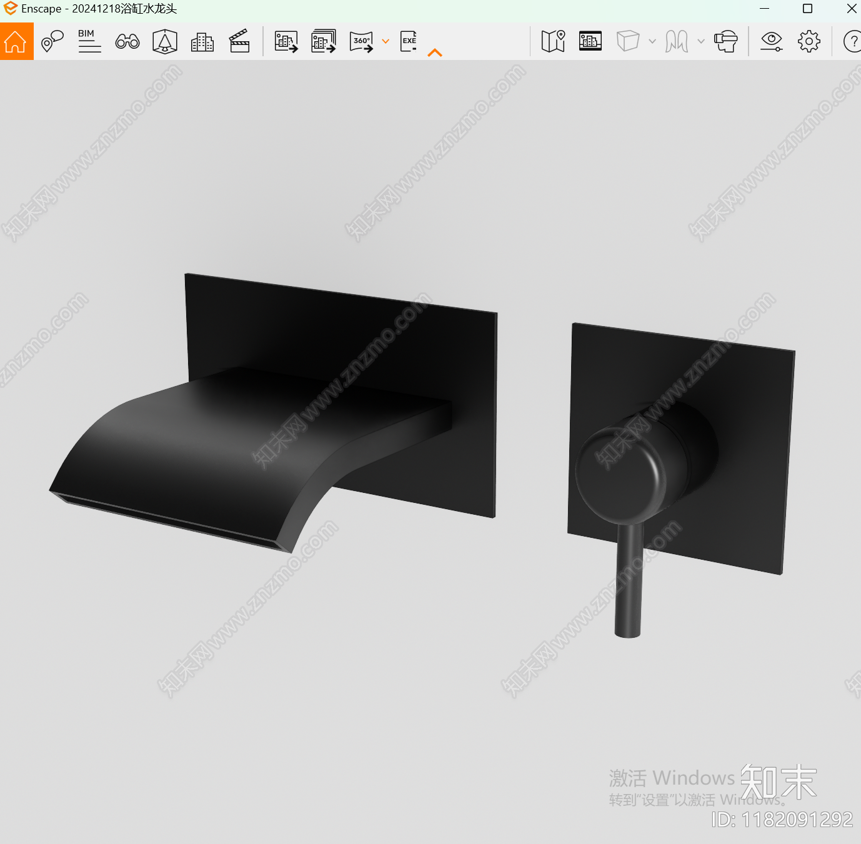
Task: Enable the orthographic view prism icon
Action: point(165,42)
